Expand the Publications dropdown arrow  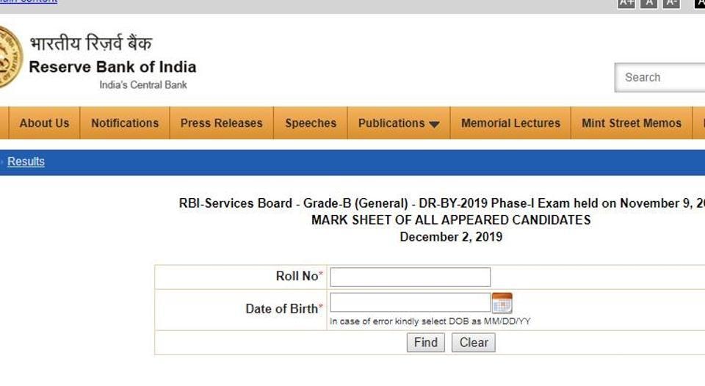[x=434, y=125]
